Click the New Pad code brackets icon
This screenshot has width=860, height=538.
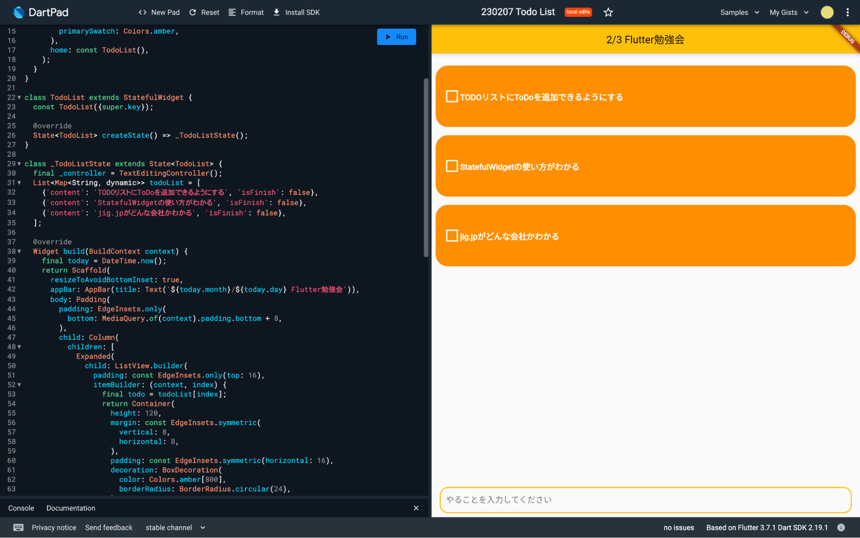pos(142,12)
